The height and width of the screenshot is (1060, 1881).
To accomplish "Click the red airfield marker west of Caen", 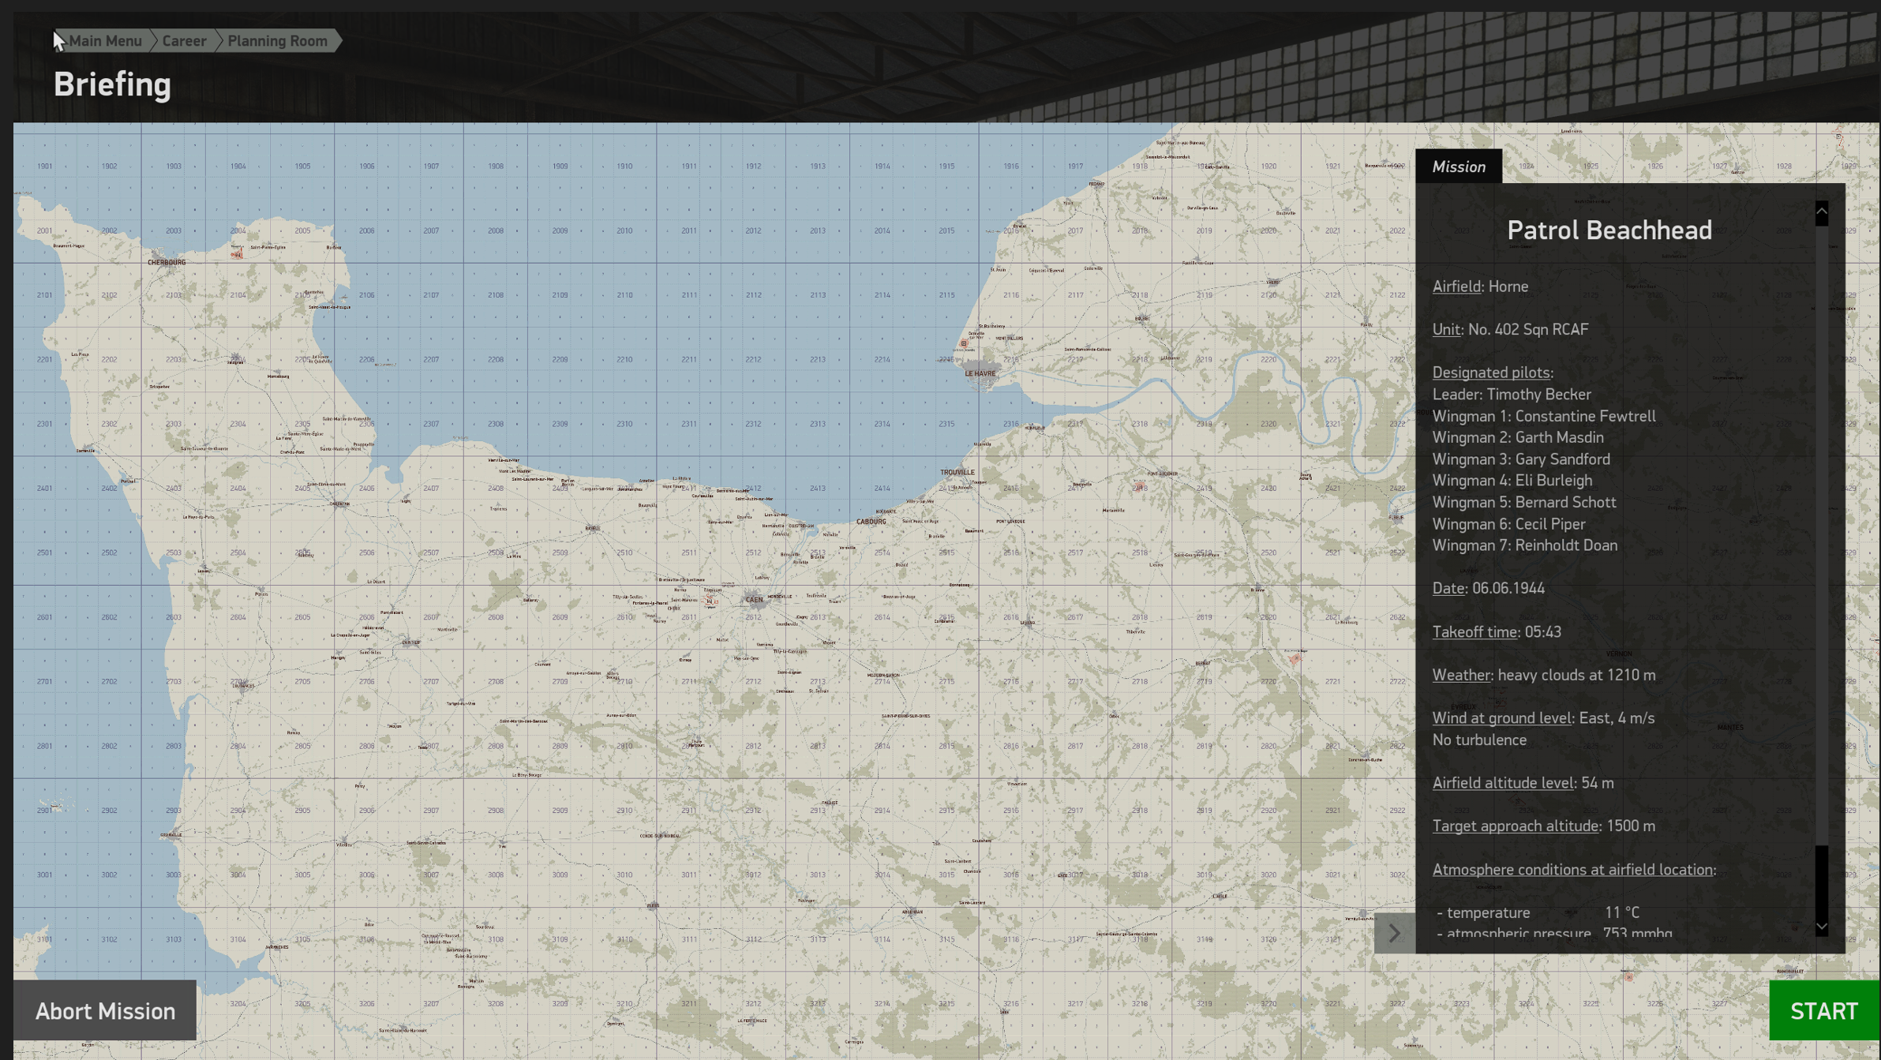I will point(710,601).
